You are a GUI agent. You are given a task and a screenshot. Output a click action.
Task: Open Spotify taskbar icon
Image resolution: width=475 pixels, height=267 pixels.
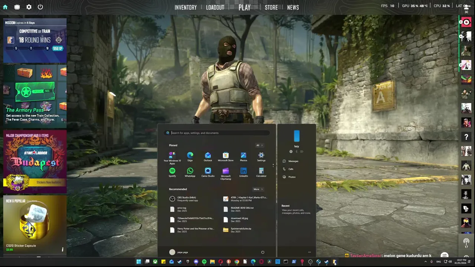coord(204,262)
